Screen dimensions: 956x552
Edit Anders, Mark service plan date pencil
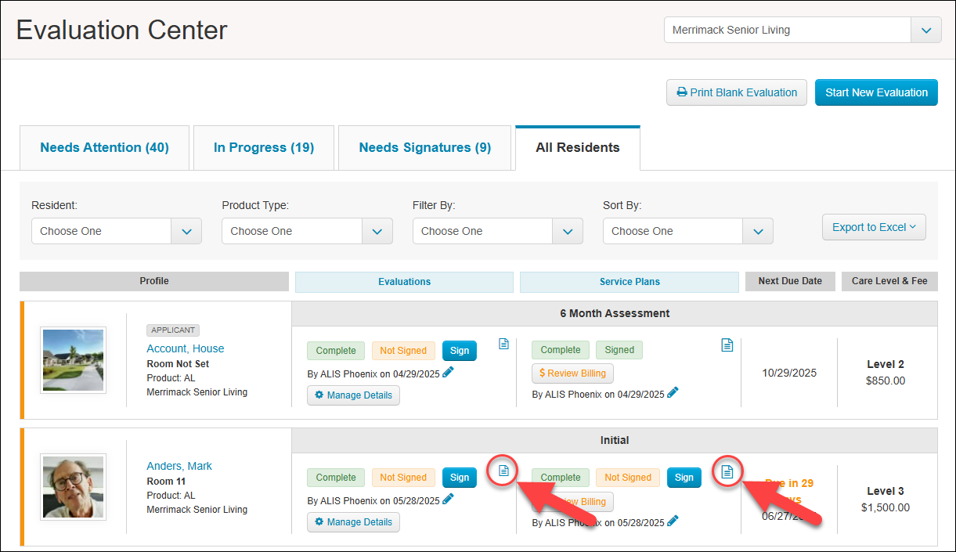pos(673,521)
